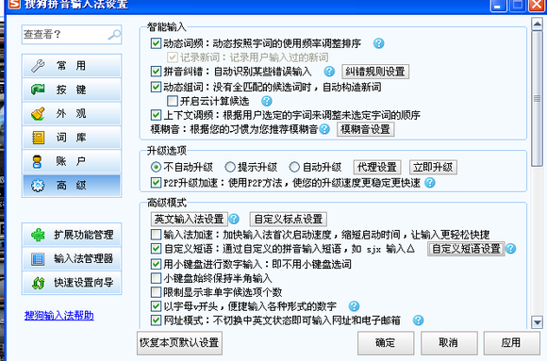Viewport: 547px width, 361px height.
Task: Open help for 网址模式 option
Action: tap(418, 320)
